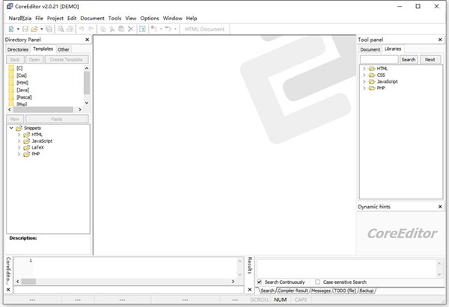
Task: Open the [Html] template folder
Action: [23, 82]
